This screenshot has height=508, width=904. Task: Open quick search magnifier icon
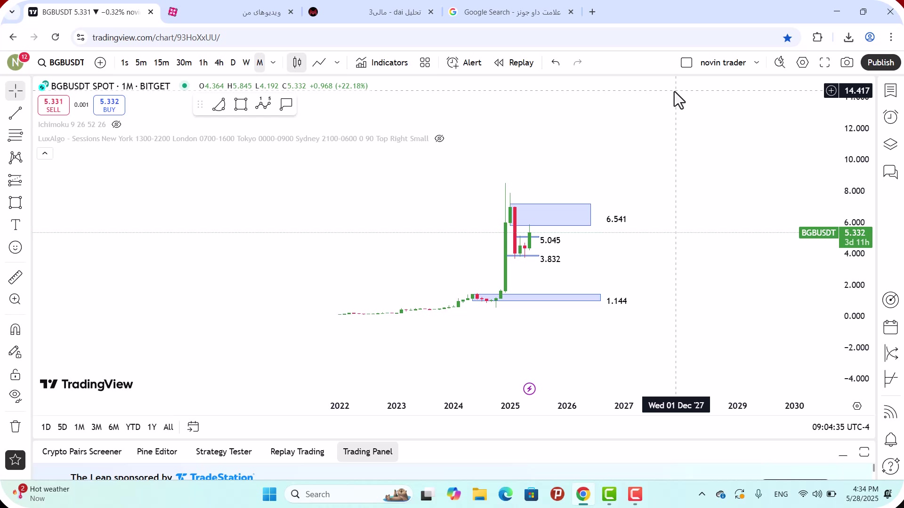[780, 63]
